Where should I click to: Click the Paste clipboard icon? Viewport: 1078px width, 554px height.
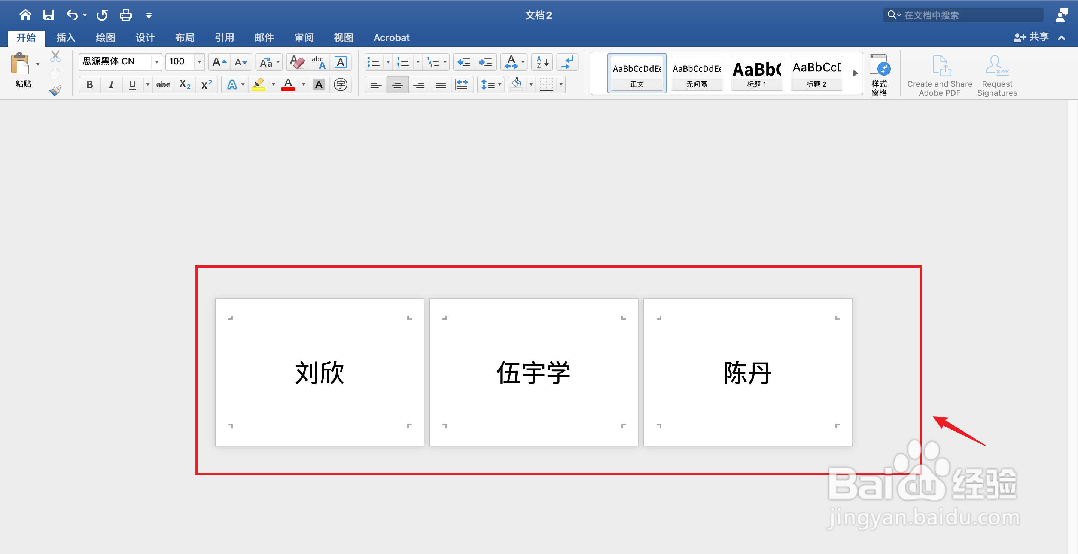(x=20, y=64)
